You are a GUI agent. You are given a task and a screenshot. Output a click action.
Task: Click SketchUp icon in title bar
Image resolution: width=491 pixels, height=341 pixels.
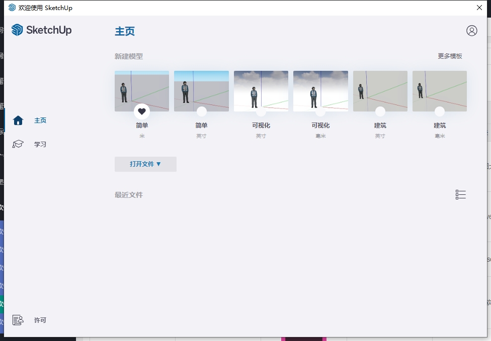pos(12,8)
